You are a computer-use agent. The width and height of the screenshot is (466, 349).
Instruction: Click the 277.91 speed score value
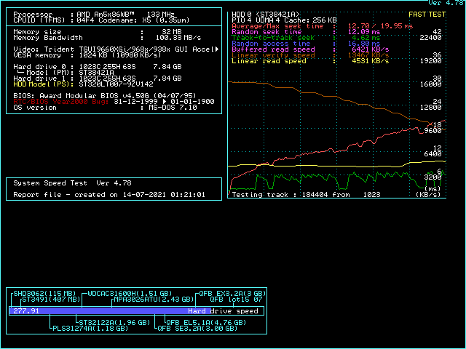point(26,310)
